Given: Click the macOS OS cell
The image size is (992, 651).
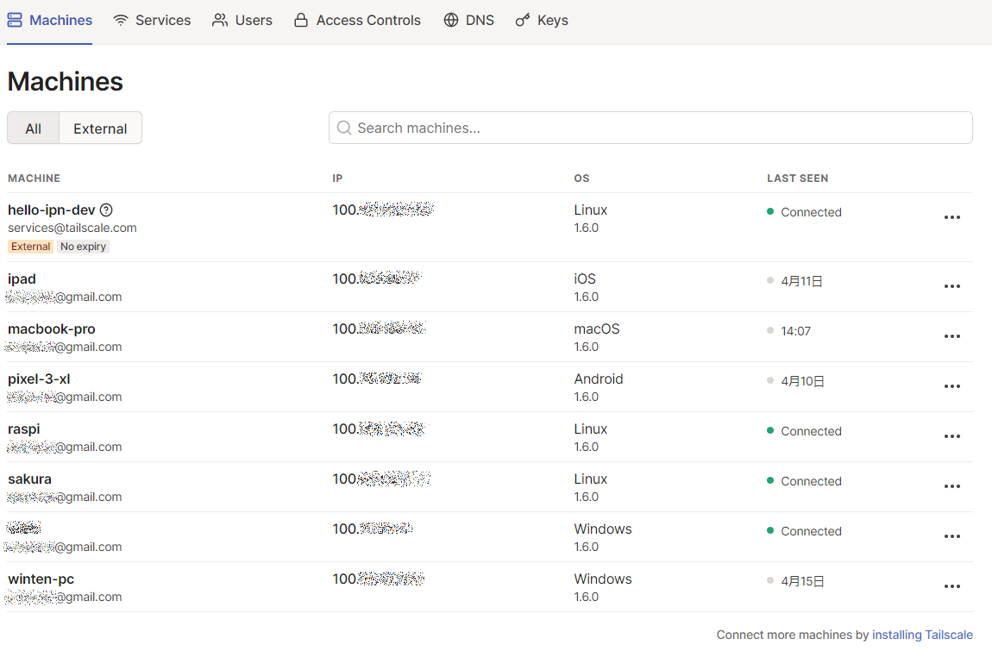Looking at the screenshot, I should 597,329.
